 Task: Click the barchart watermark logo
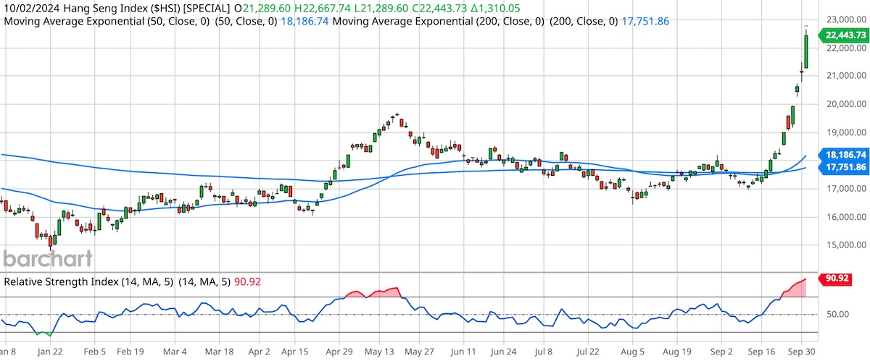[x=47, y=259]
